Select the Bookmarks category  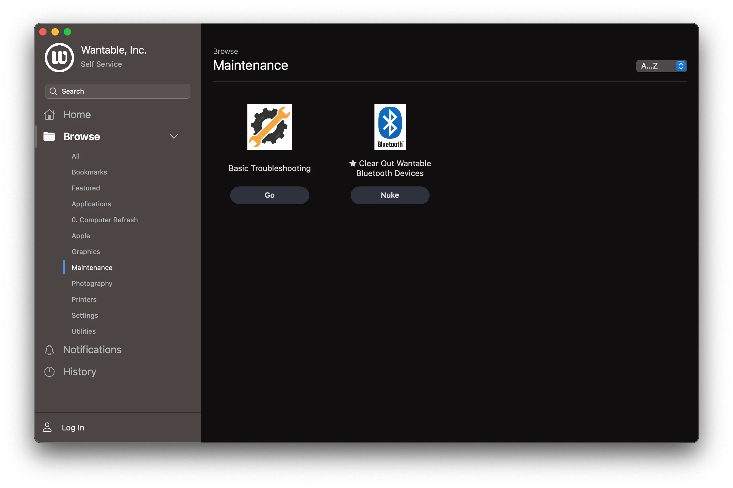click(x=89, y=172)
